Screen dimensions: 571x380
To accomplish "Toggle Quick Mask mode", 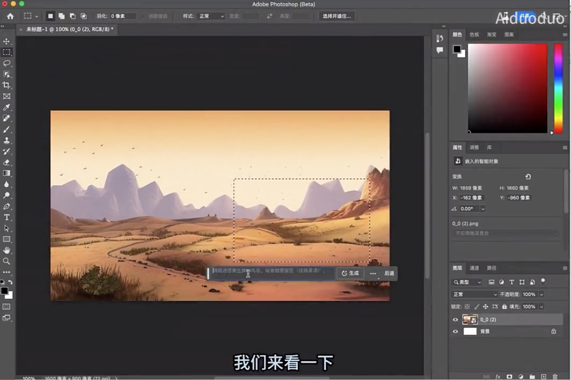I will click(x=7, y=306).
